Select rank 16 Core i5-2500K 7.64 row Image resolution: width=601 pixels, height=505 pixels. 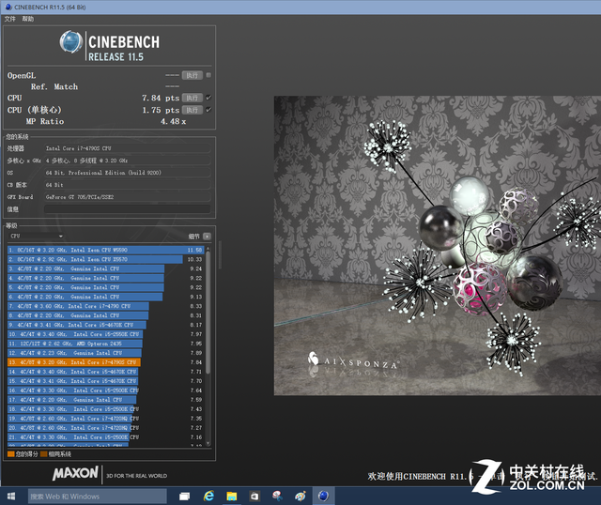106,390
